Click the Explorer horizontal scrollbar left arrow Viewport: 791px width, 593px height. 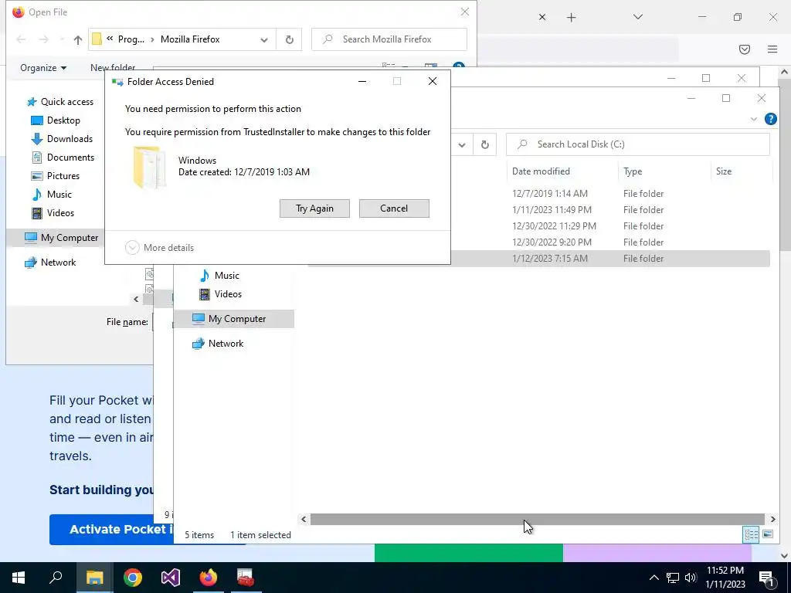click(304, 520)
